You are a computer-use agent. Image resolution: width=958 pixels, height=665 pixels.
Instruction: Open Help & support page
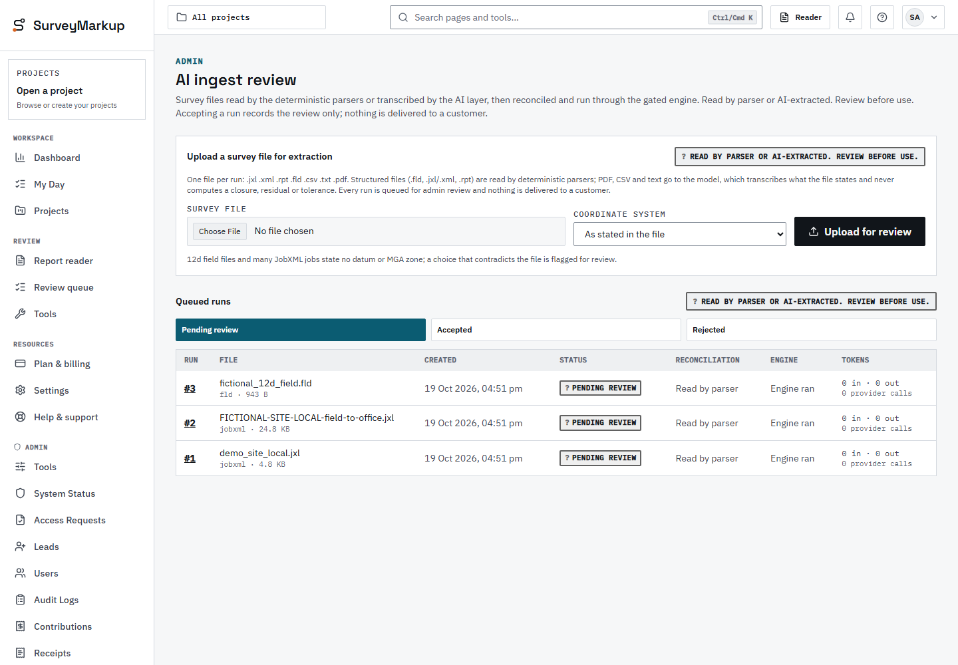[77, 417]
